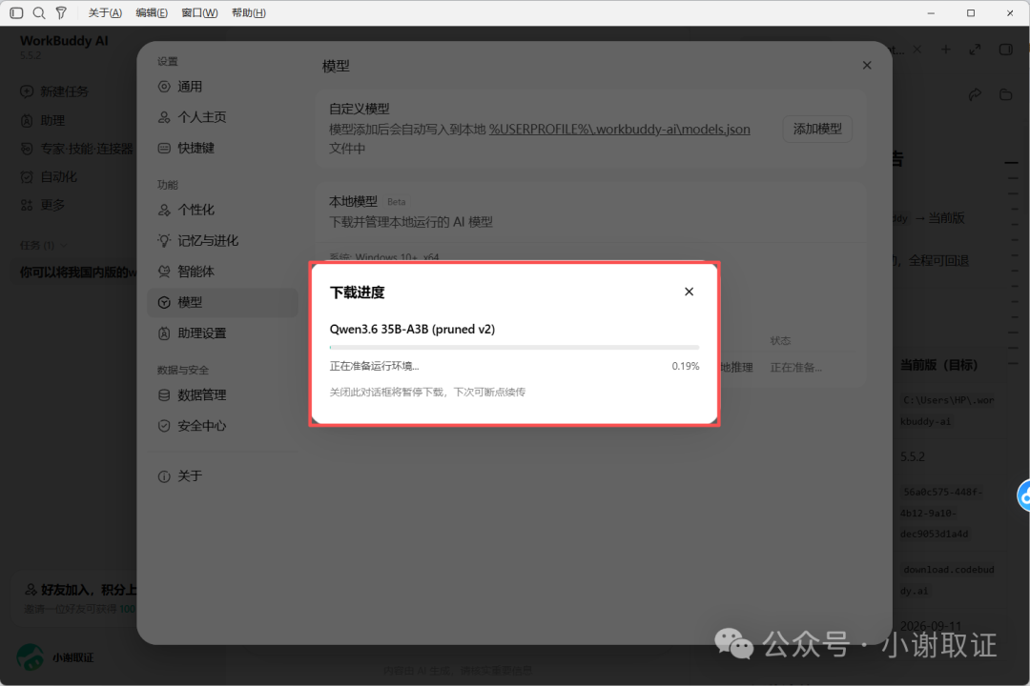Click the 模型 icon in sidebar
This screenshot has height=686, width=1030.
click(x=164, y=302)
